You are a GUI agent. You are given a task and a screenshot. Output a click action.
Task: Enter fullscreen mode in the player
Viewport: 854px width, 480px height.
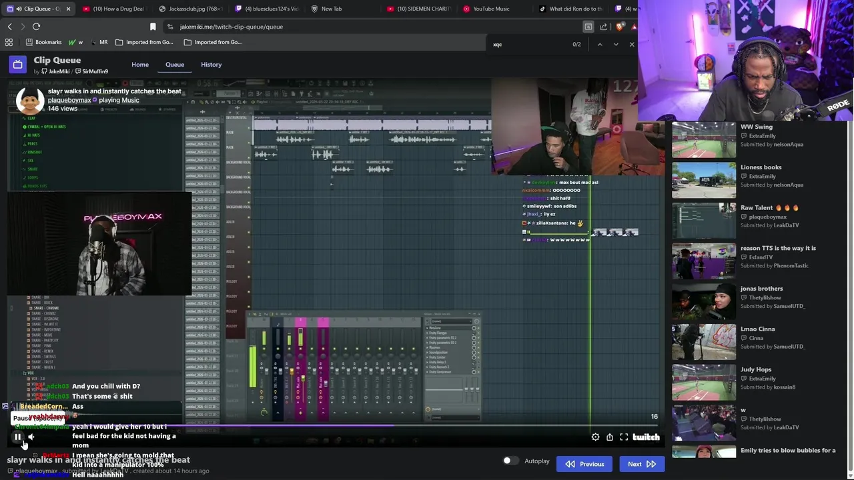pos(624,437)
